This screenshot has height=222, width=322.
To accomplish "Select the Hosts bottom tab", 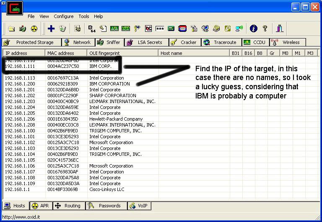I will [x=16, y=206].
